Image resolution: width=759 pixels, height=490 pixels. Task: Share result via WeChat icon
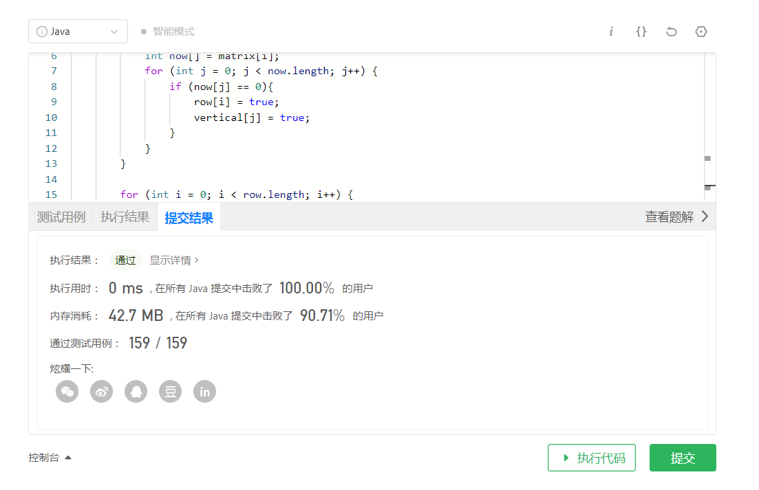[x=67, y=392]
